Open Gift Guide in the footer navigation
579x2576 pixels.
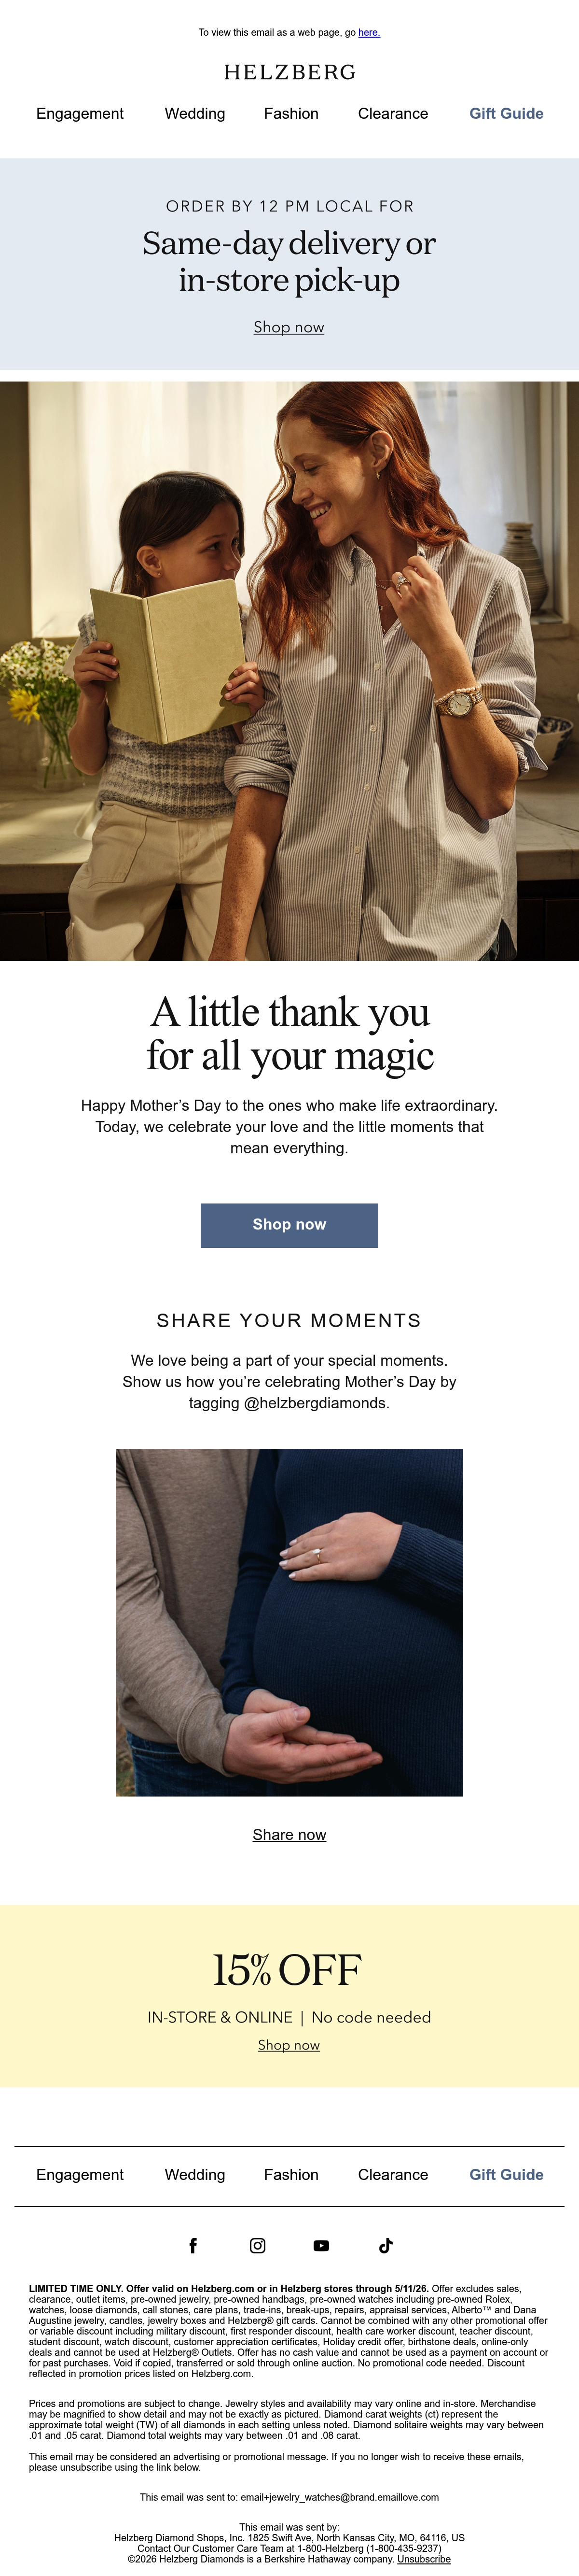tap(506, 2175)
